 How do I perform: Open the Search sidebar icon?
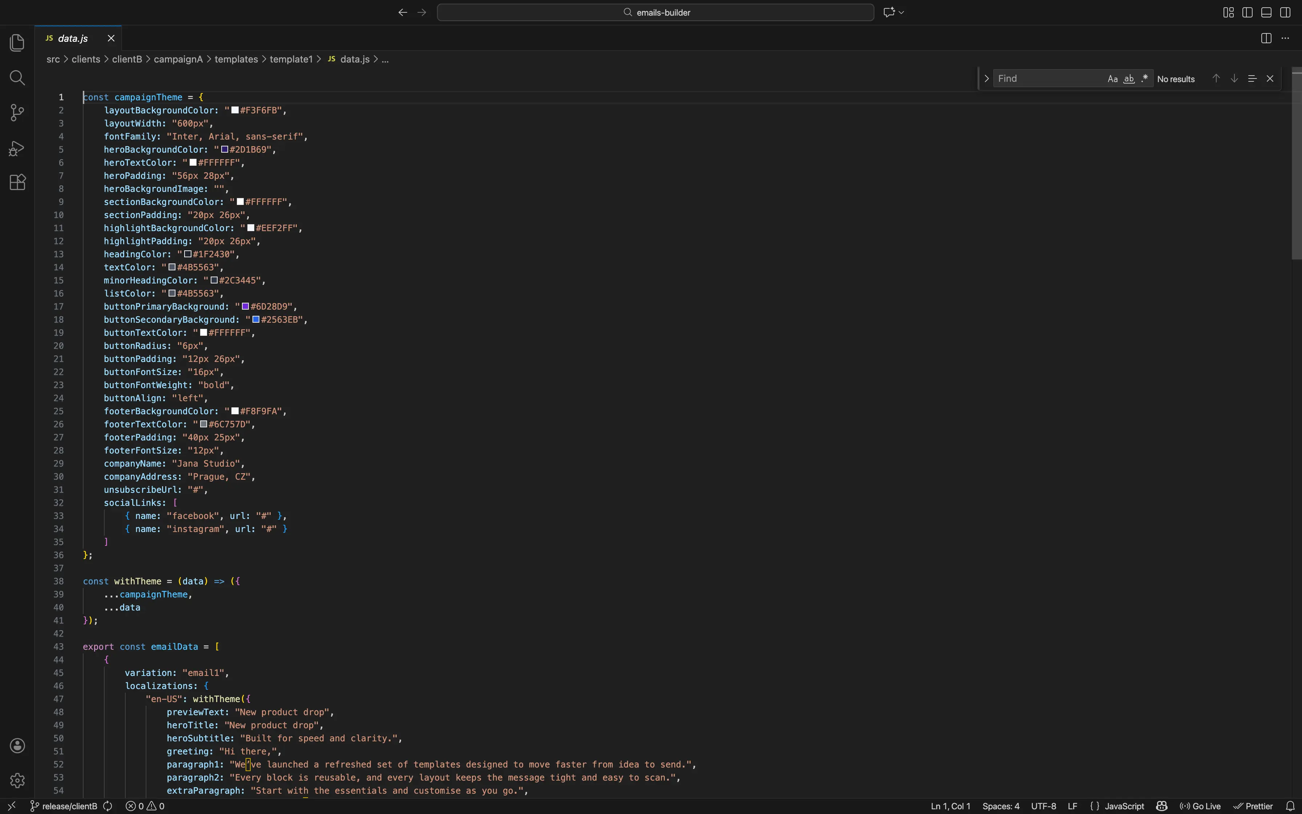click(x=18, y=78)
